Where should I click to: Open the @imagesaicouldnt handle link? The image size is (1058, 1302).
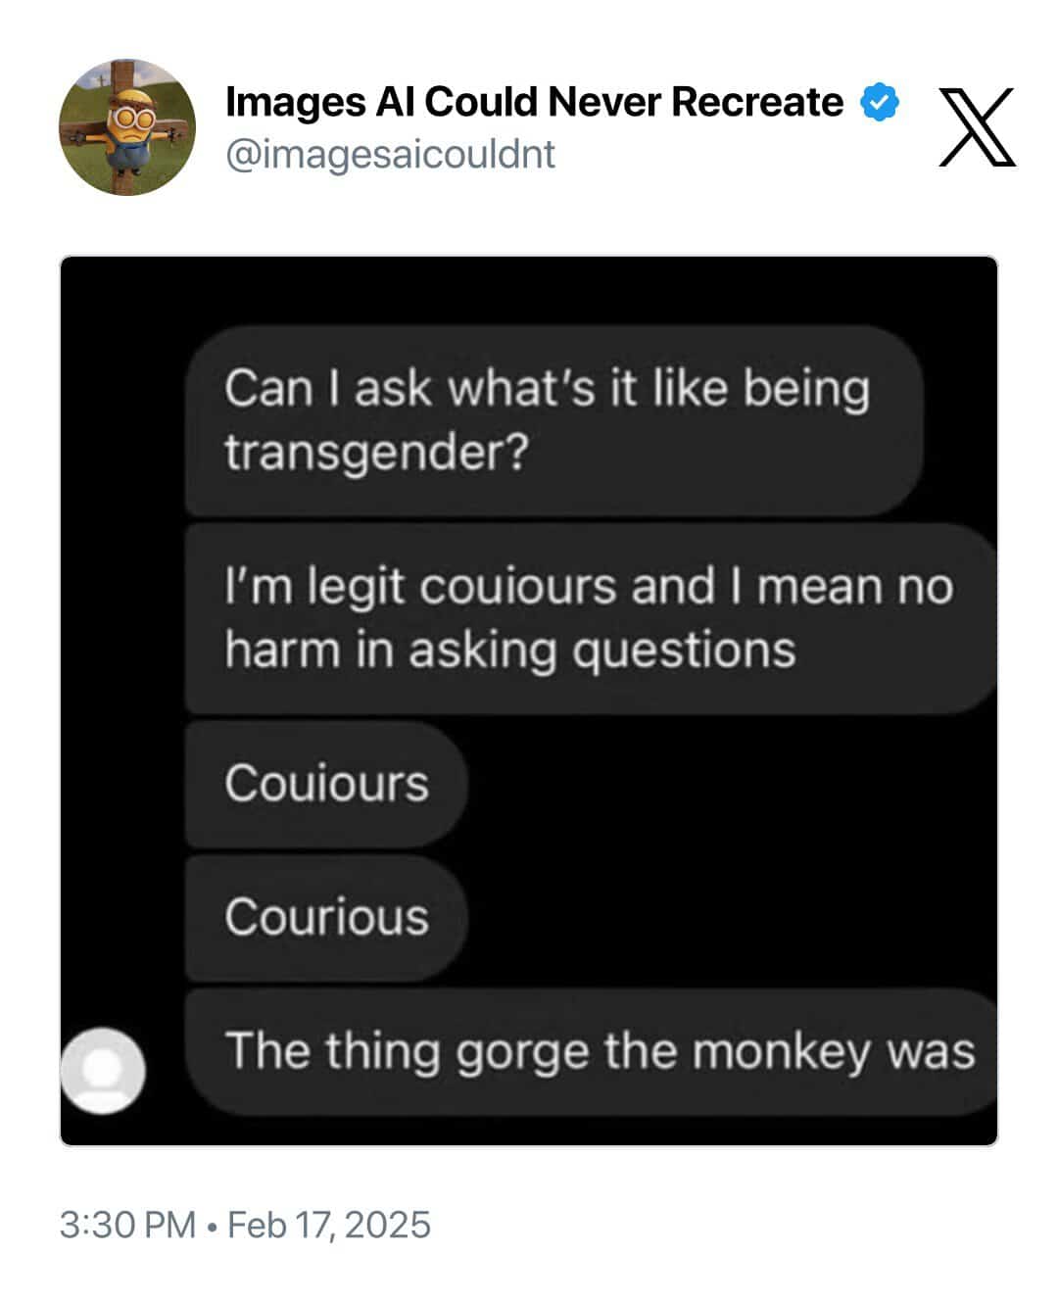pos(390,154)
